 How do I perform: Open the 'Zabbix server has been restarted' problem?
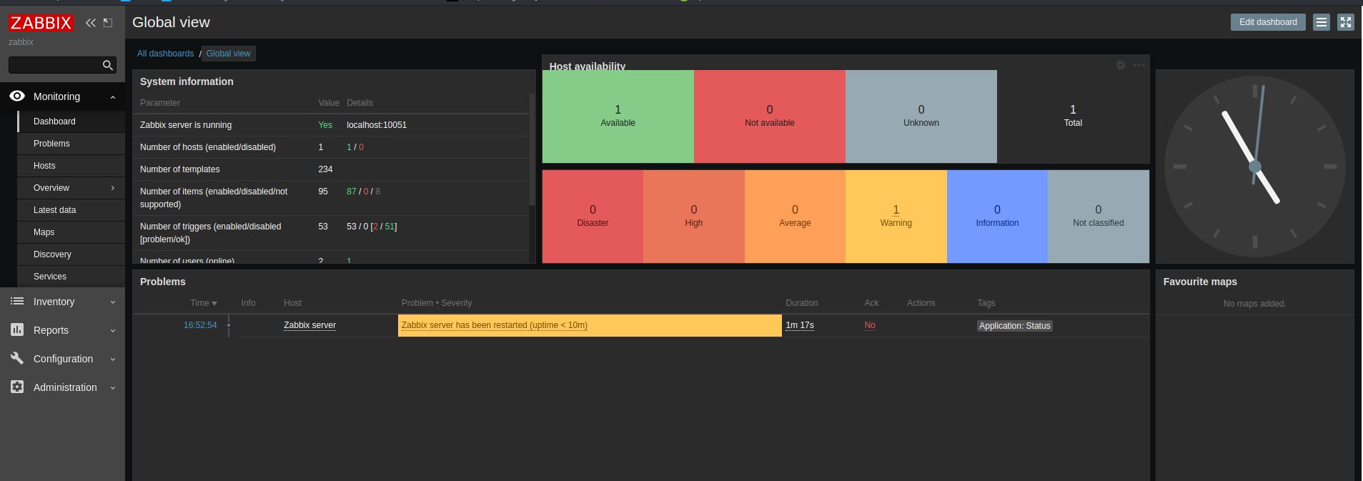(x=495, y=325)
